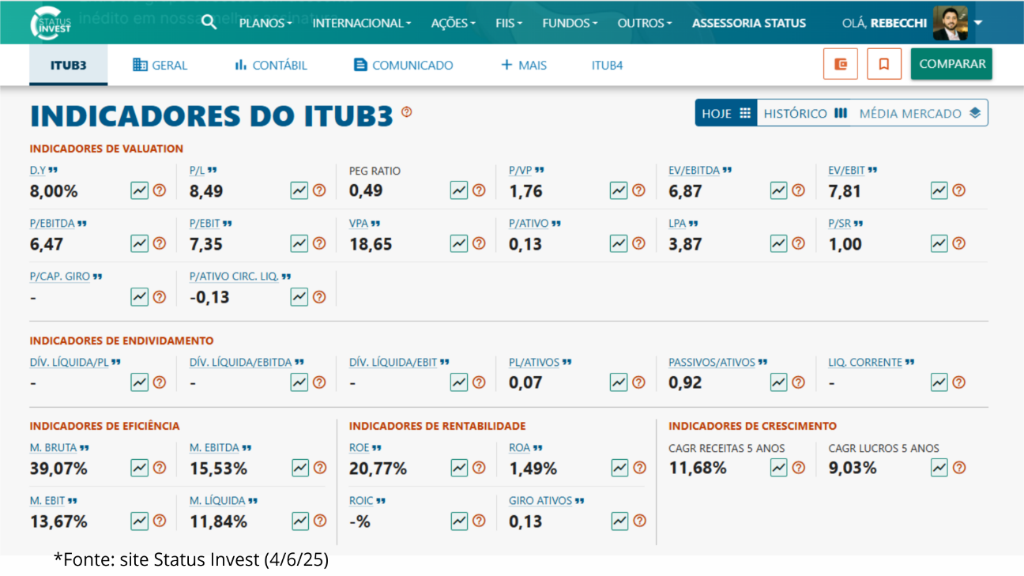Switch to MÉDIA MERCADO view
Viewport: 1024px width, 576px height.
[x=920, y=113]
